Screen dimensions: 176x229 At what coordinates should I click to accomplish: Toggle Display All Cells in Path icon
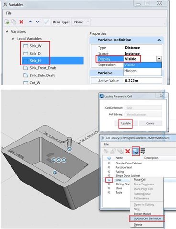pyautogui.click(x=136, y=151)
